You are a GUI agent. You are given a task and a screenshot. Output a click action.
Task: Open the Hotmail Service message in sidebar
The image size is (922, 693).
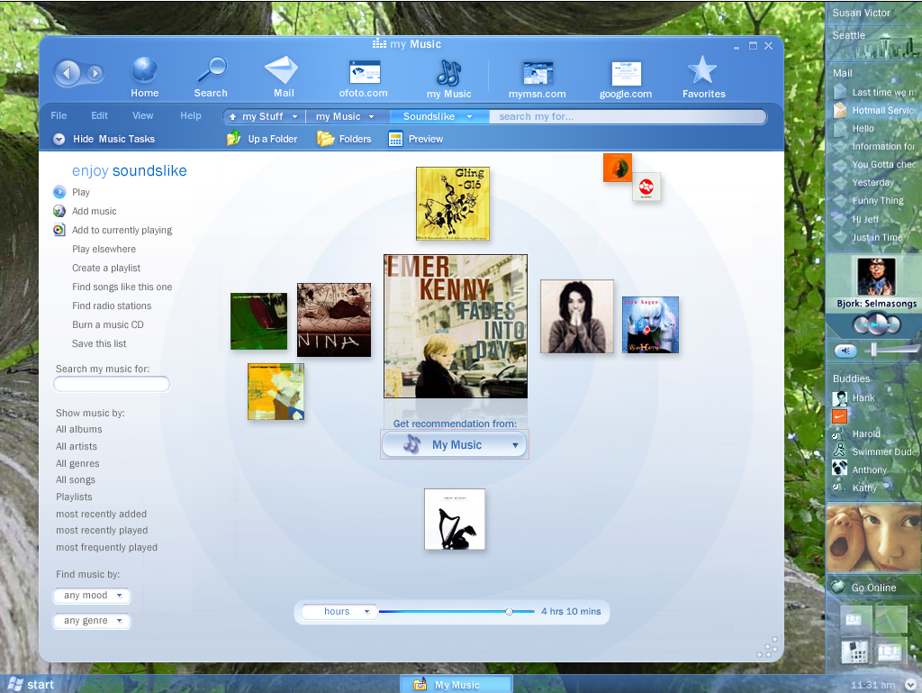coord(884,110)
